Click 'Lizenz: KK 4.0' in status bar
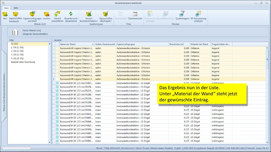Screen dimensions: 271x152 262,148
